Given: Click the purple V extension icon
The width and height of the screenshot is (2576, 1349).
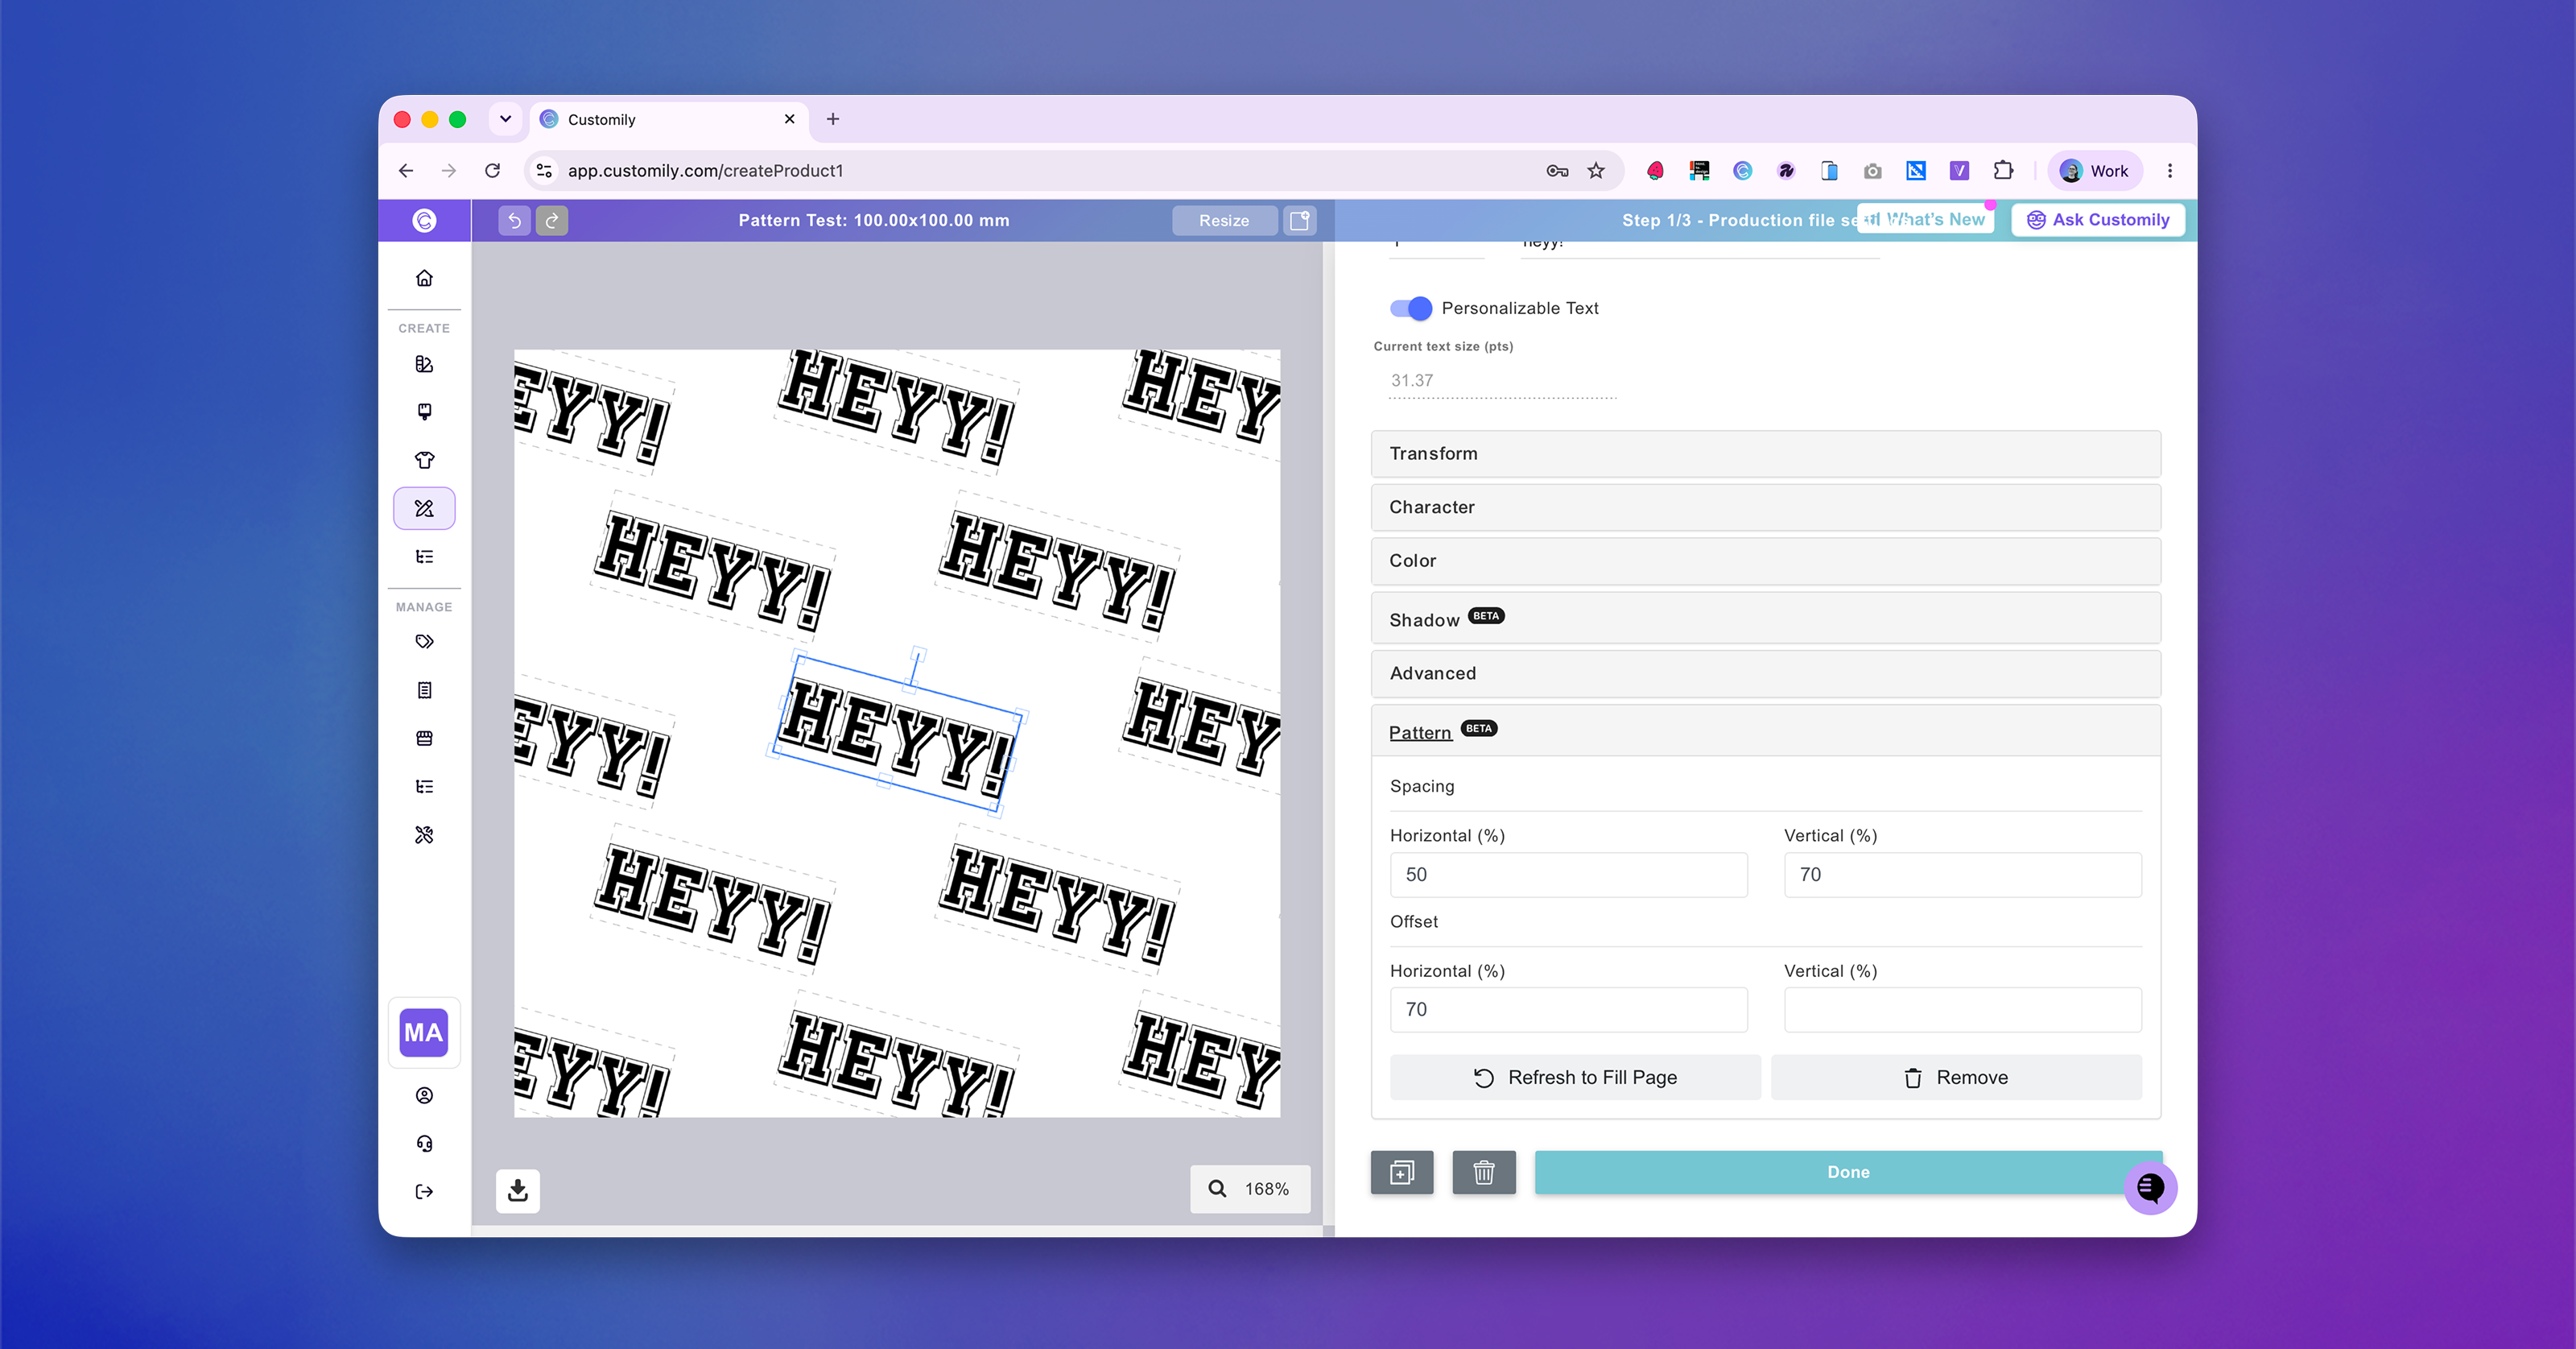Looking at the screenshot, I should point(1959,171).
